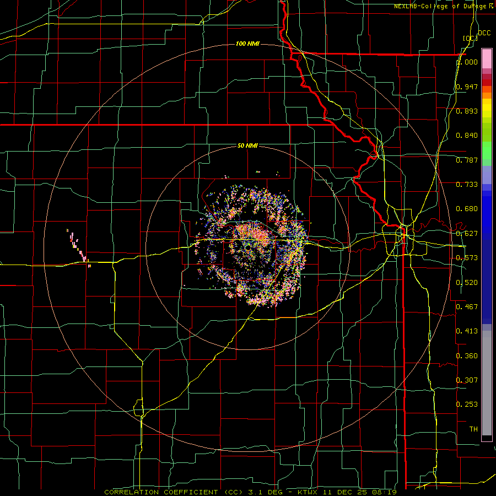
Task: Click the 0.253 scale value
Action: (467, 405)
